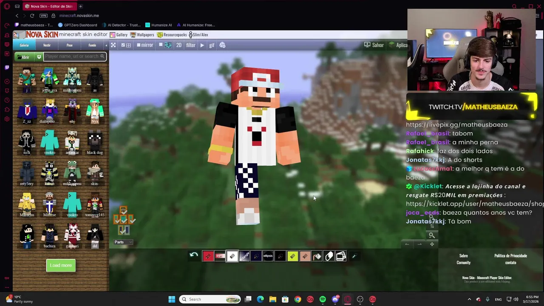Open the Parts dropdown

tap(124, 242)
